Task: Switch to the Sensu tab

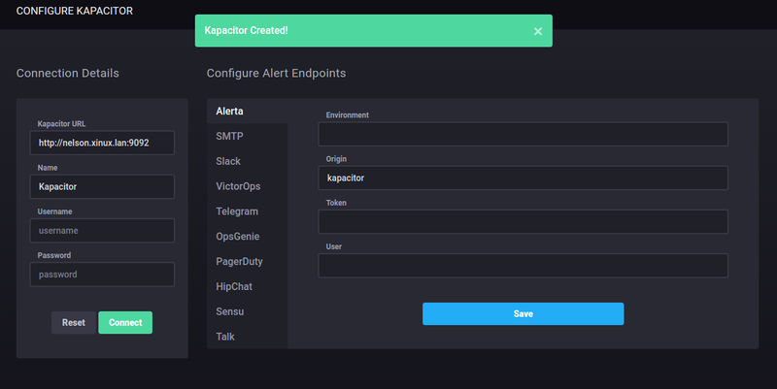Action: click(x=248, y=311)
